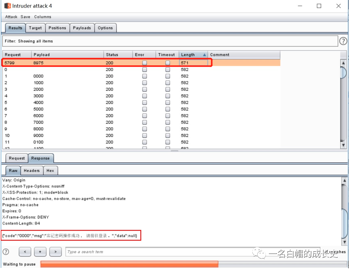Select the row with payload 6000

coord(141,116)
